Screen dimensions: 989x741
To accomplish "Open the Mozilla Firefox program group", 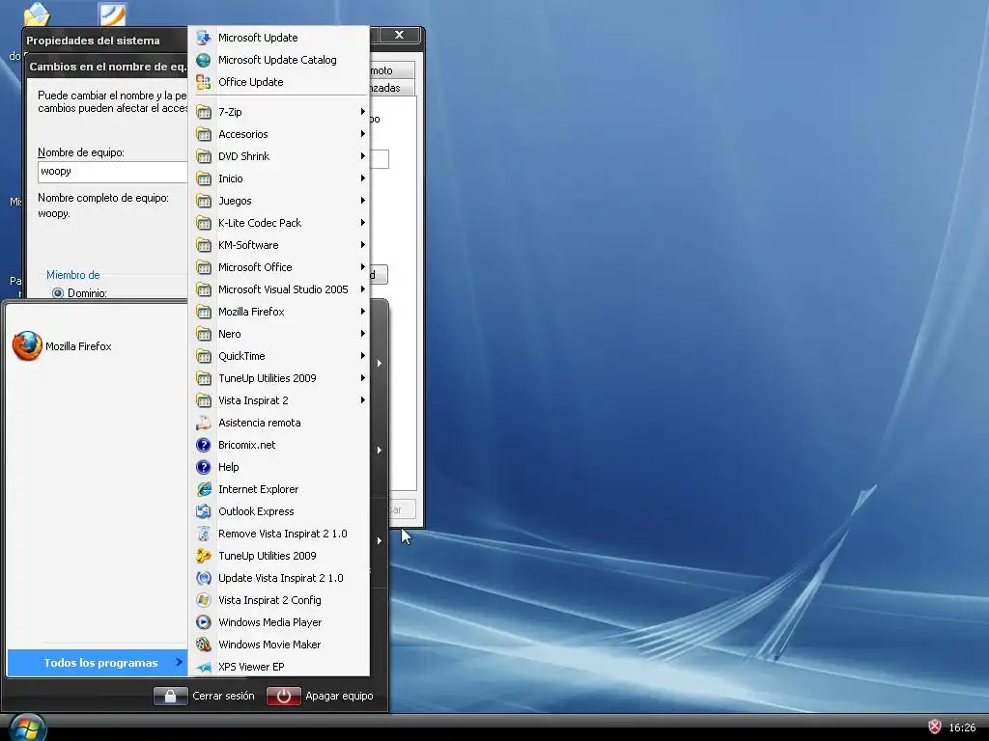I will click(280, 312).
